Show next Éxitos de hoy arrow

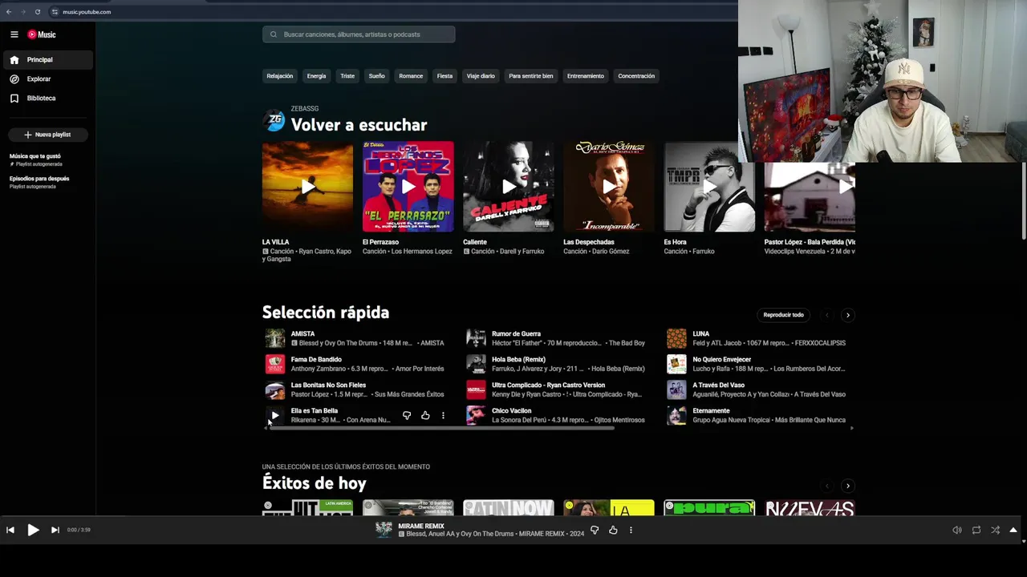pos(848,486)
